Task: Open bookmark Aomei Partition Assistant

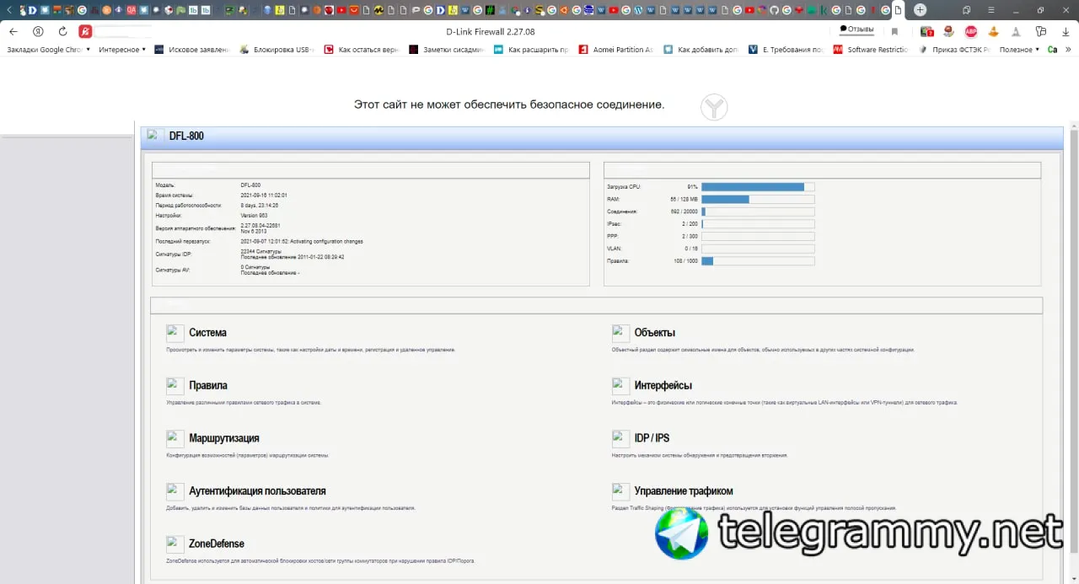Action: (616, 50)
